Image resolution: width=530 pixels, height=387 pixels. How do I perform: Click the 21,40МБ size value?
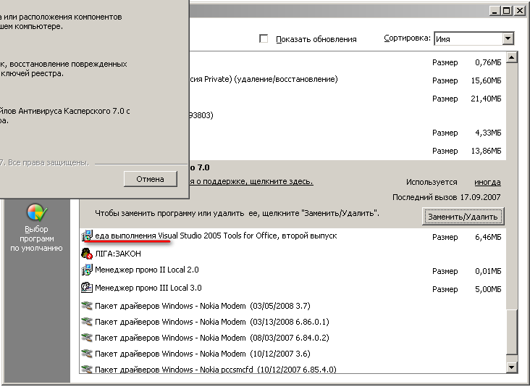(486, 99)
